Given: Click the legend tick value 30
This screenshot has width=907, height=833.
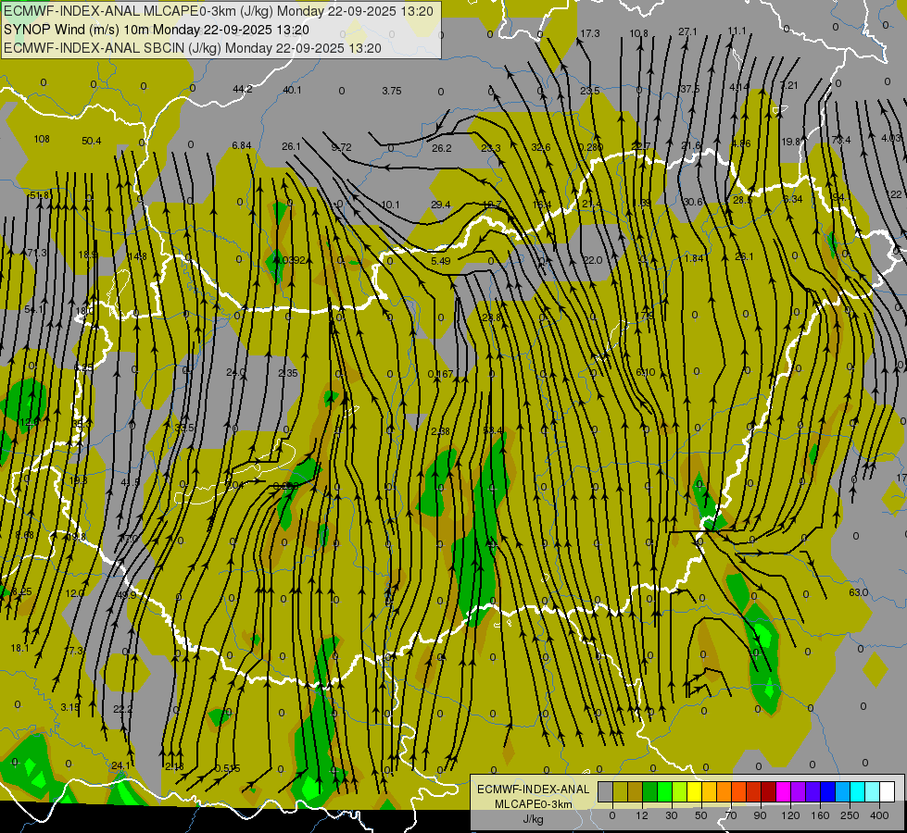Looking at the screenshot, I should (672, 815).
